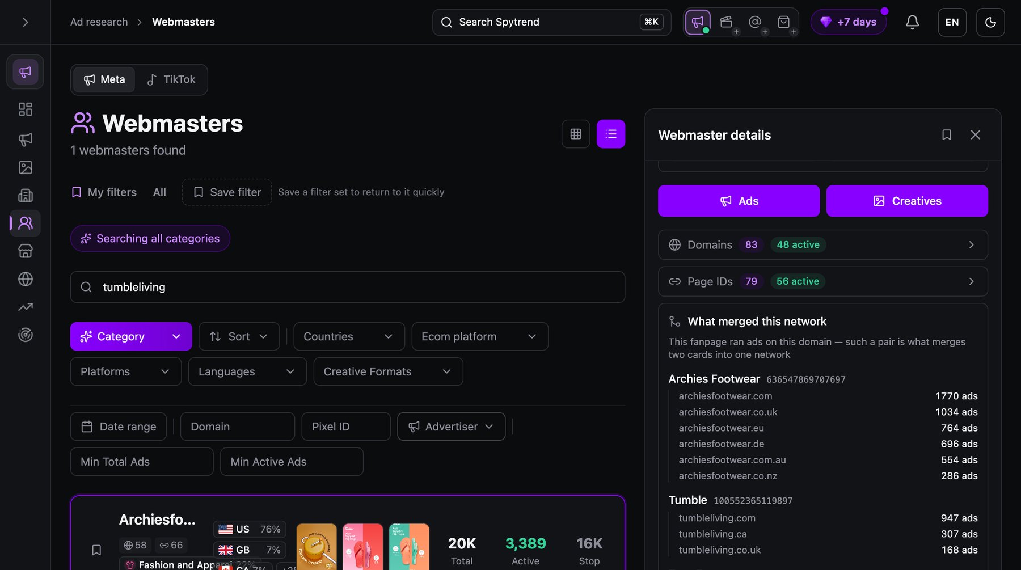Open the building chart icon in the sidebar
The height and width of the screenshot is (570, 1021).
(x=26, y=195)
